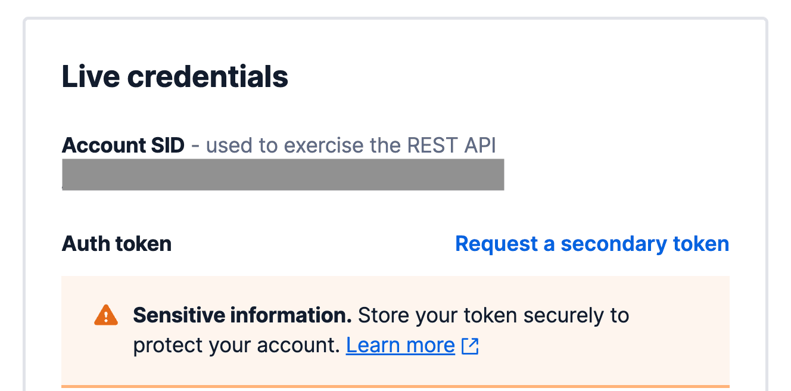The width and height of the screenshot is (791, 391).
Task: Click the open-in-new-tab icon after Learn more
Action: click(x=470, y=345)
